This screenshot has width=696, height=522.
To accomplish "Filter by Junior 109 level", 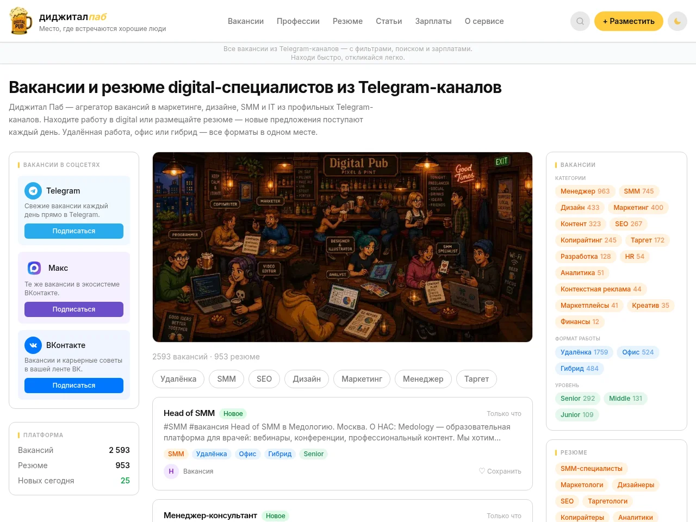I will (577, 415).
